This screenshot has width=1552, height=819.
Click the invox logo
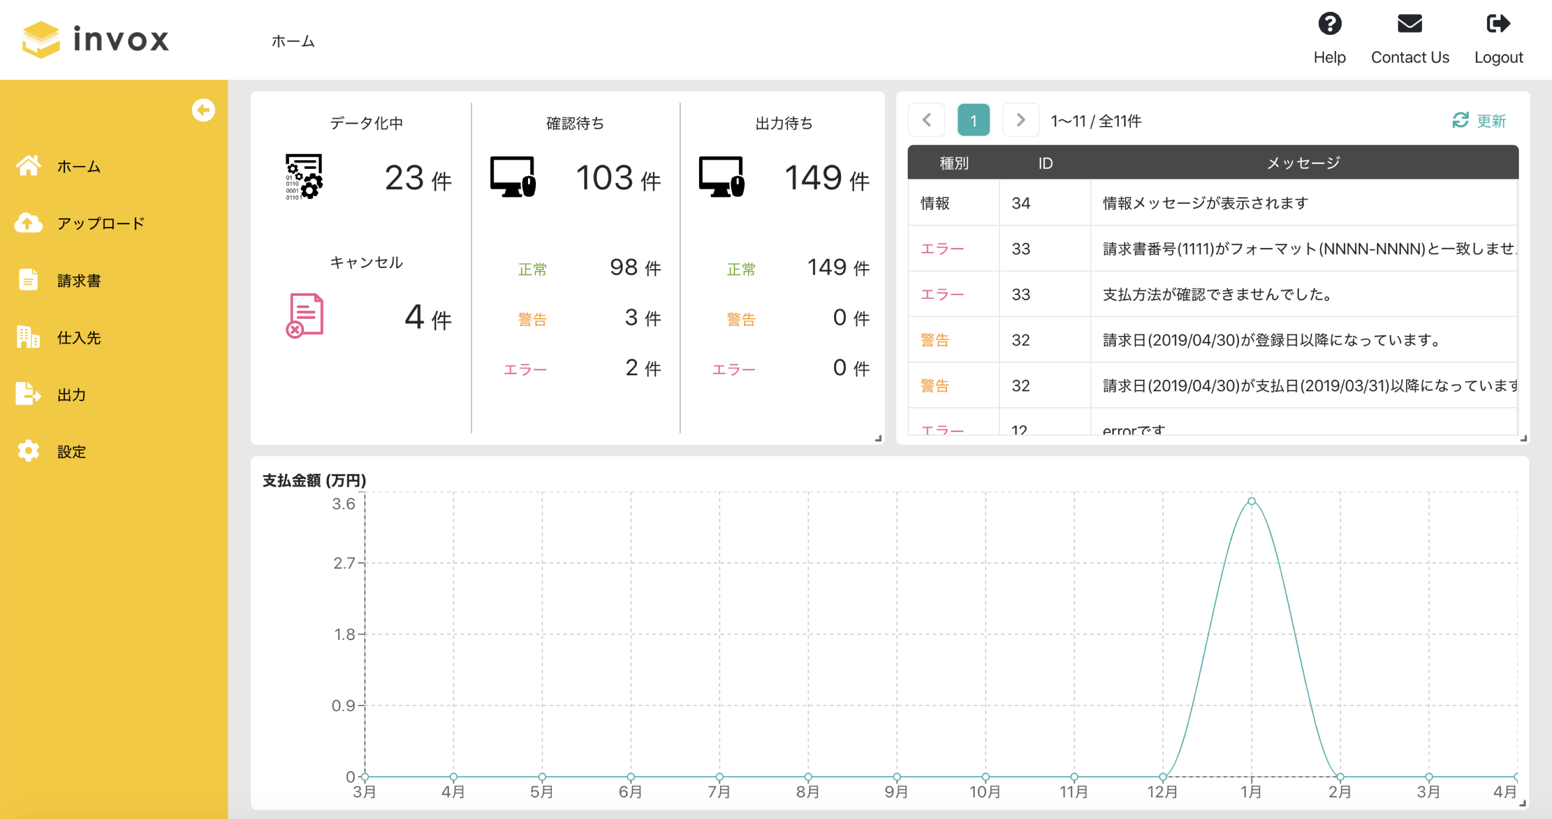96,40
